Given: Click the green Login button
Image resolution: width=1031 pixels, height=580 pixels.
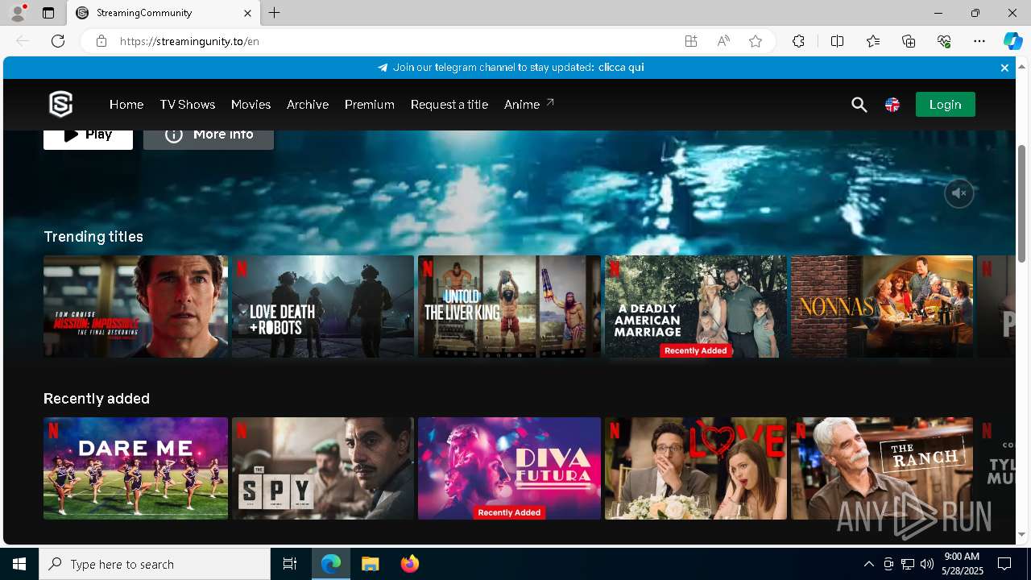Looking at the screenshot, I should coord(945,105).
